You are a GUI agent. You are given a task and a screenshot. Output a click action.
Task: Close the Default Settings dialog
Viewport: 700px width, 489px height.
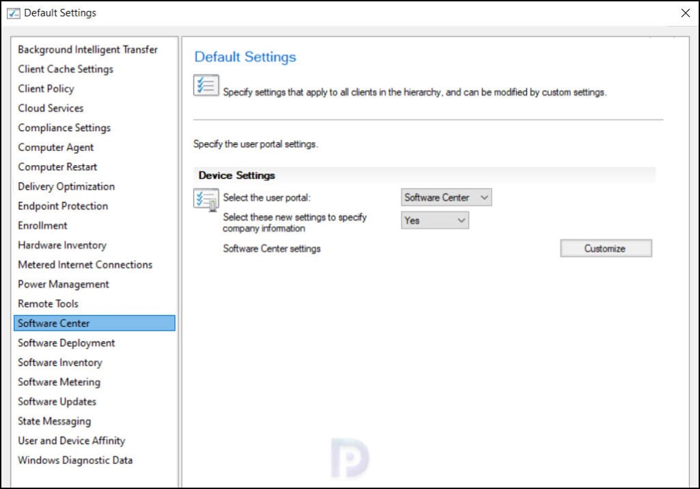click(686, 13)
